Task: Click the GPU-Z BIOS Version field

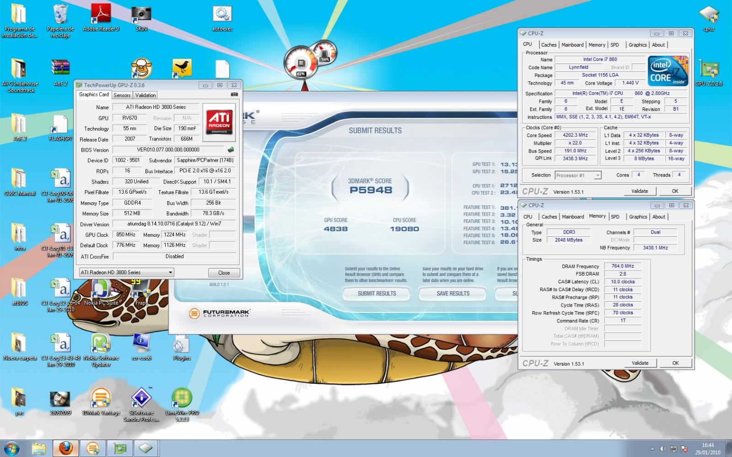Action: tap(168, 149)
